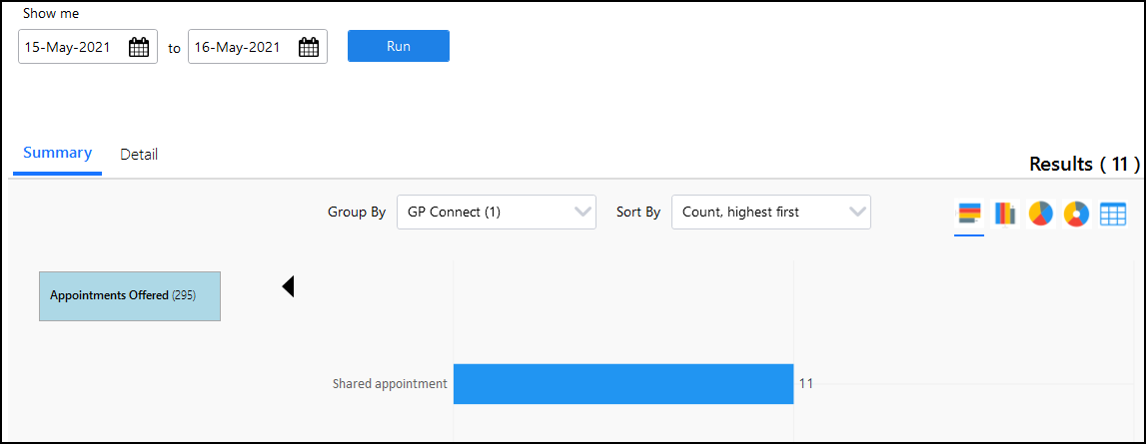Screen dimensions: 1146x444
Task: Show results as donut chart
Action: (1076, 214)
